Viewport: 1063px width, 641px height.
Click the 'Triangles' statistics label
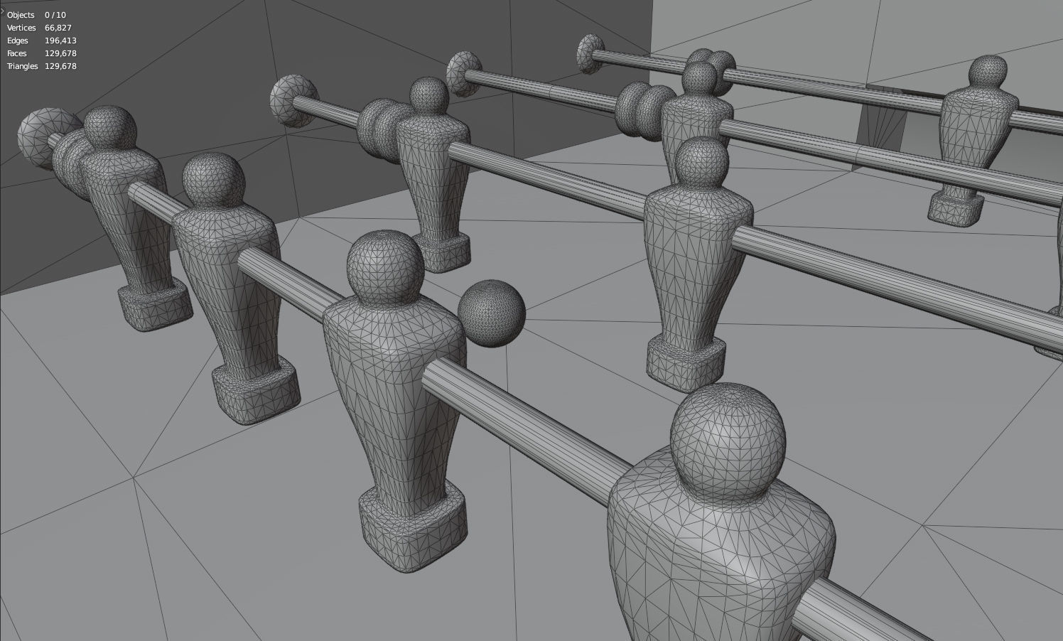coord(22,66)
